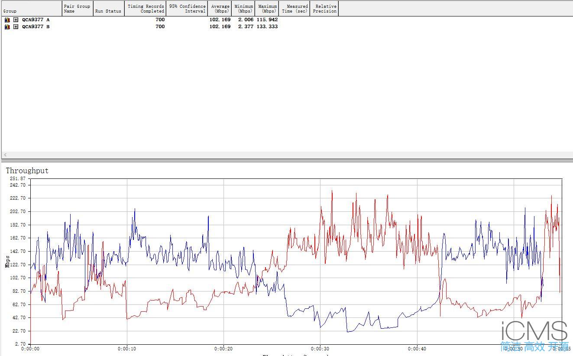Click the pane splitter above Throughput

point(286,161)
